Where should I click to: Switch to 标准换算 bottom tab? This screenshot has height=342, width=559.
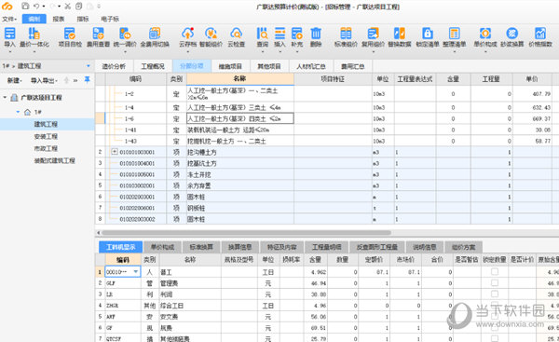pyautogui.click(x=201, y=247)
